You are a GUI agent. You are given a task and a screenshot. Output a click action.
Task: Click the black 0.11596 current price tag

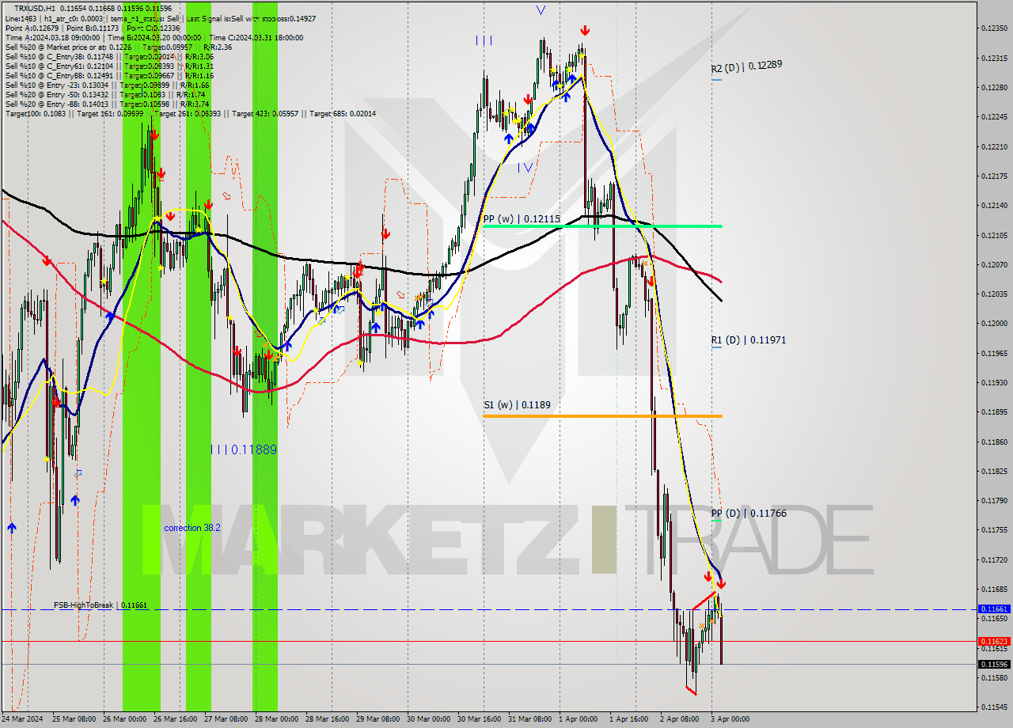pyautogui.click(x=994, y=665)
